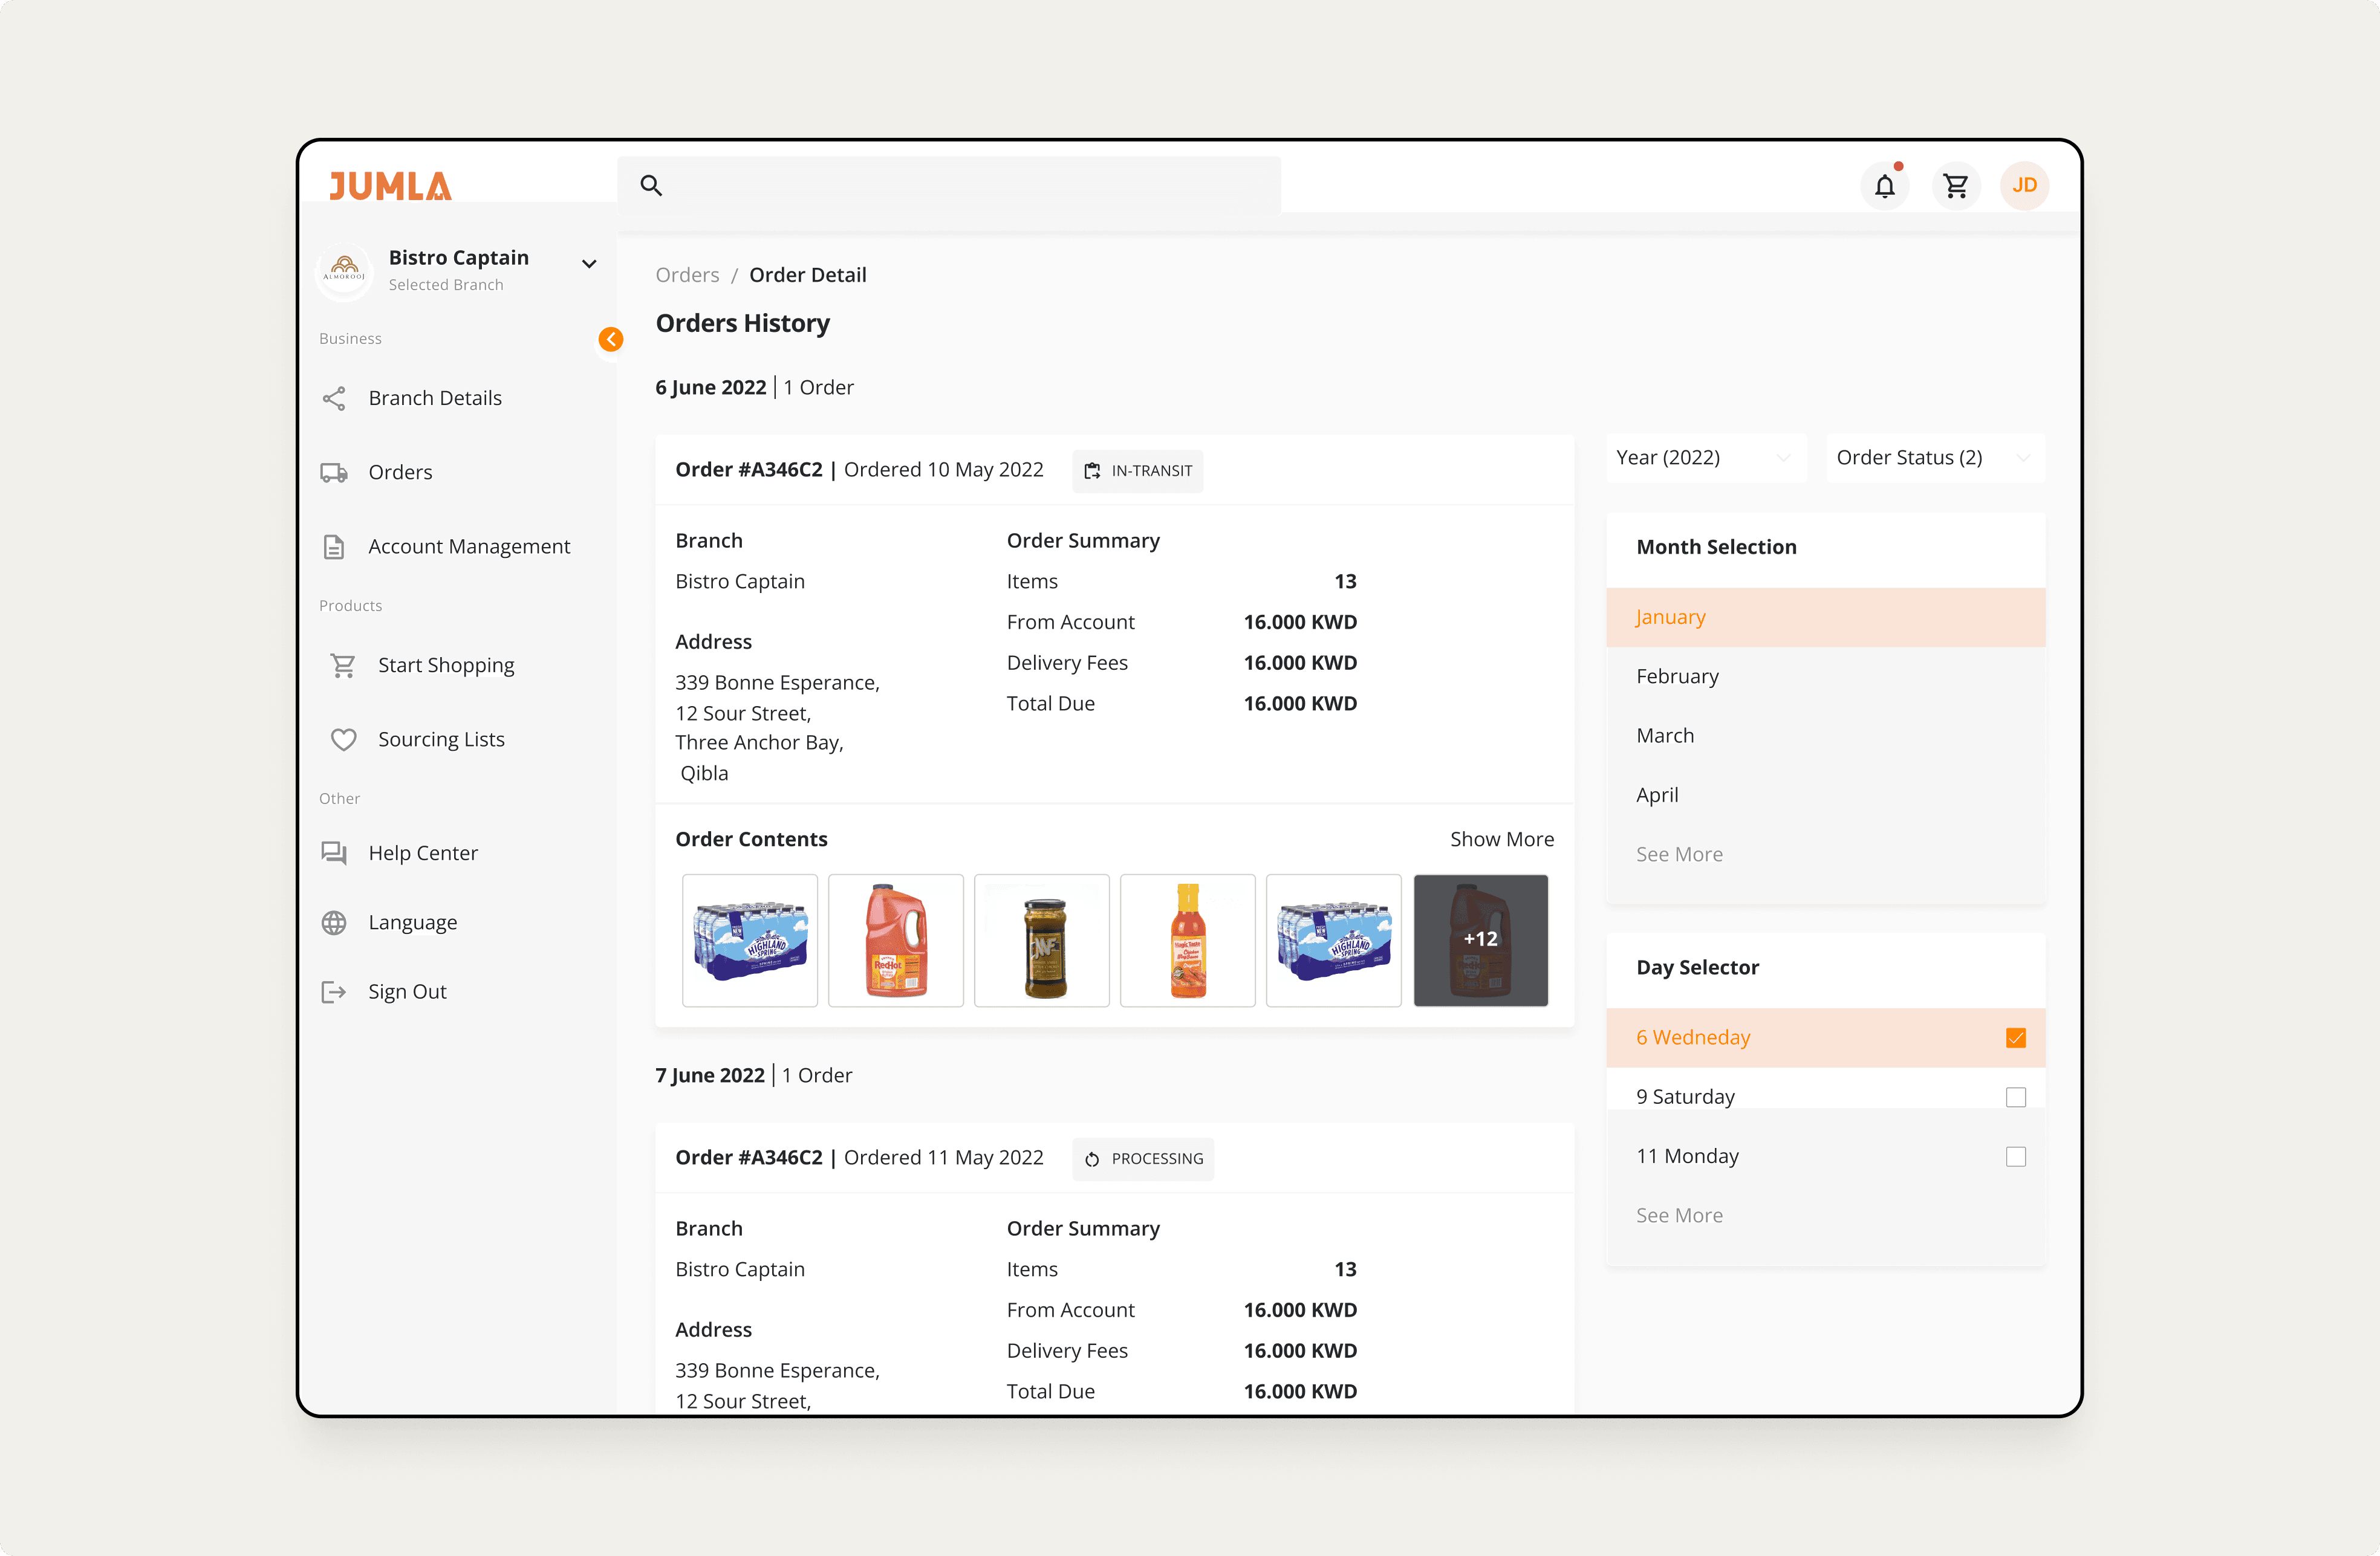Open the notifications bell icon
This screenshot has height=1556, width=2380.
[x=1884, y=186]
